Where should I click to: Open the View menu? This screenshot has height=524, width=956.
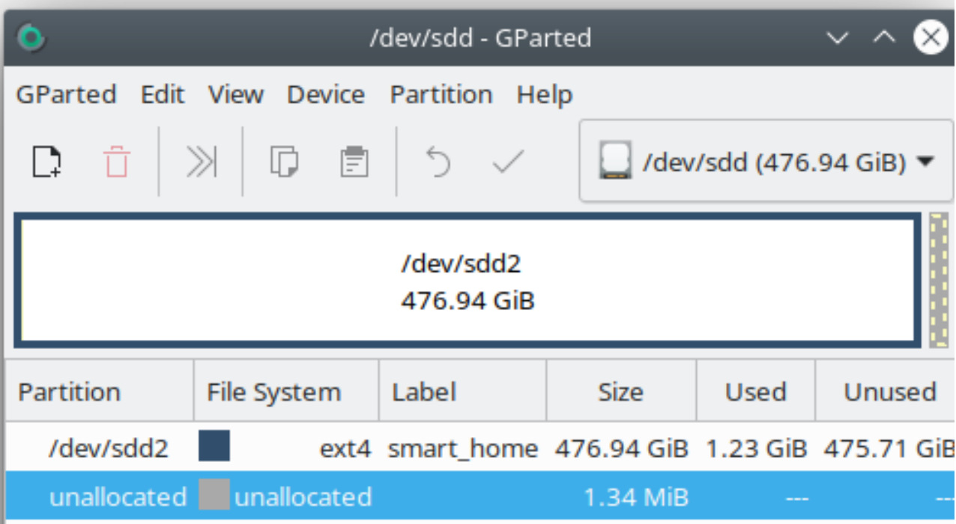point(235,94)
